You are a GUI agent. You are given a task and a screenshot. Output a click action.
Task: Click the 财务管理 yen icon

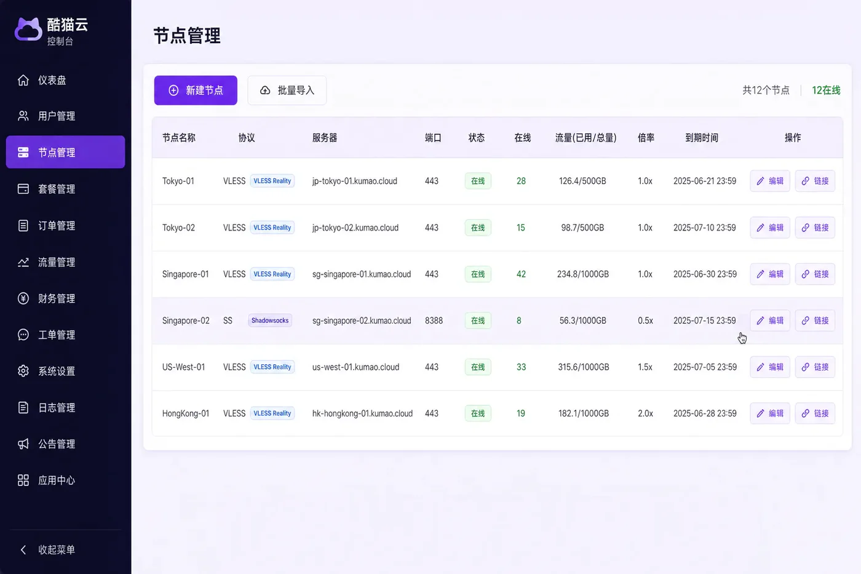click(x=23, y=298)
